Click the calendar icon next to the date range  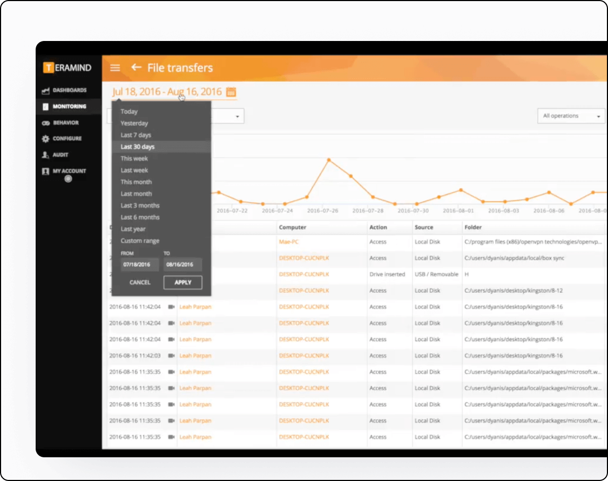(x=230, y=92)
